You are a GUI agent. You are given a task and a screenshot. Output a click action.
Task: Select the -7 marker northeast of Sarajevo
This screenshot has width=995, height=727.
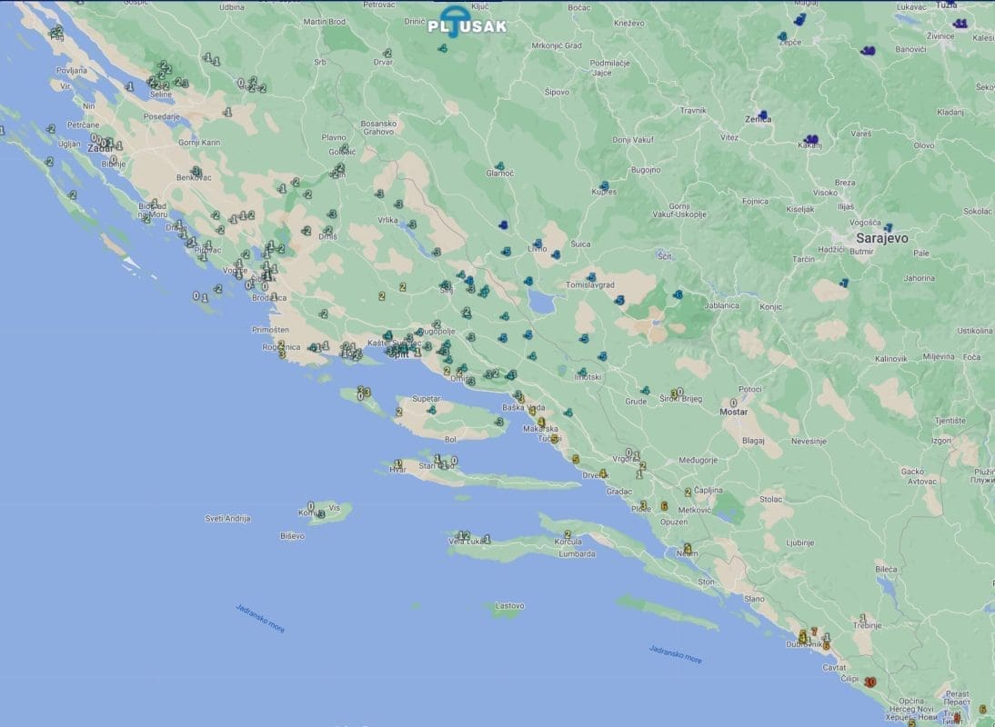(x=889, y=227)
